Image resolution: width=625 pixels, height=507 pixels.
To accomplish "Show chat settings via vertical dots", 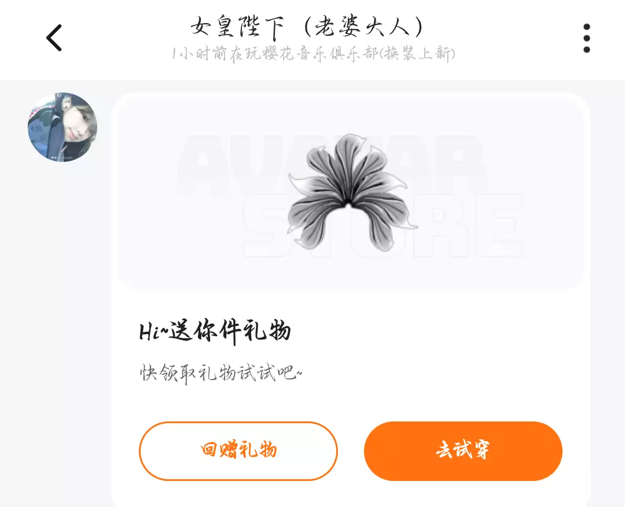I will coord(586,38).
